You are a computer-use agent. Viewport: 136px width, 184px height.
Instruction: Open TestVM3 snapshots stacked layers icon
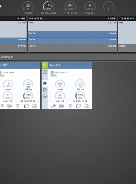tap(45, 96)
